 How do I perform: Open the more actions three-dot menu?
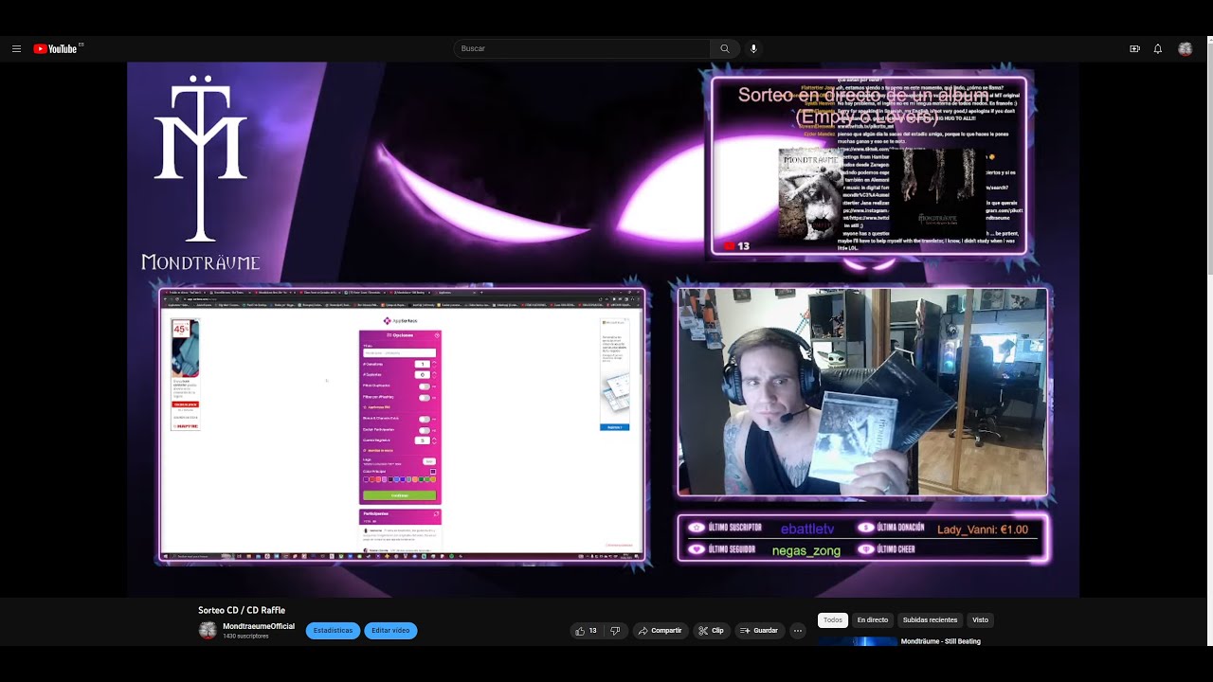click(x=798, y=631)
